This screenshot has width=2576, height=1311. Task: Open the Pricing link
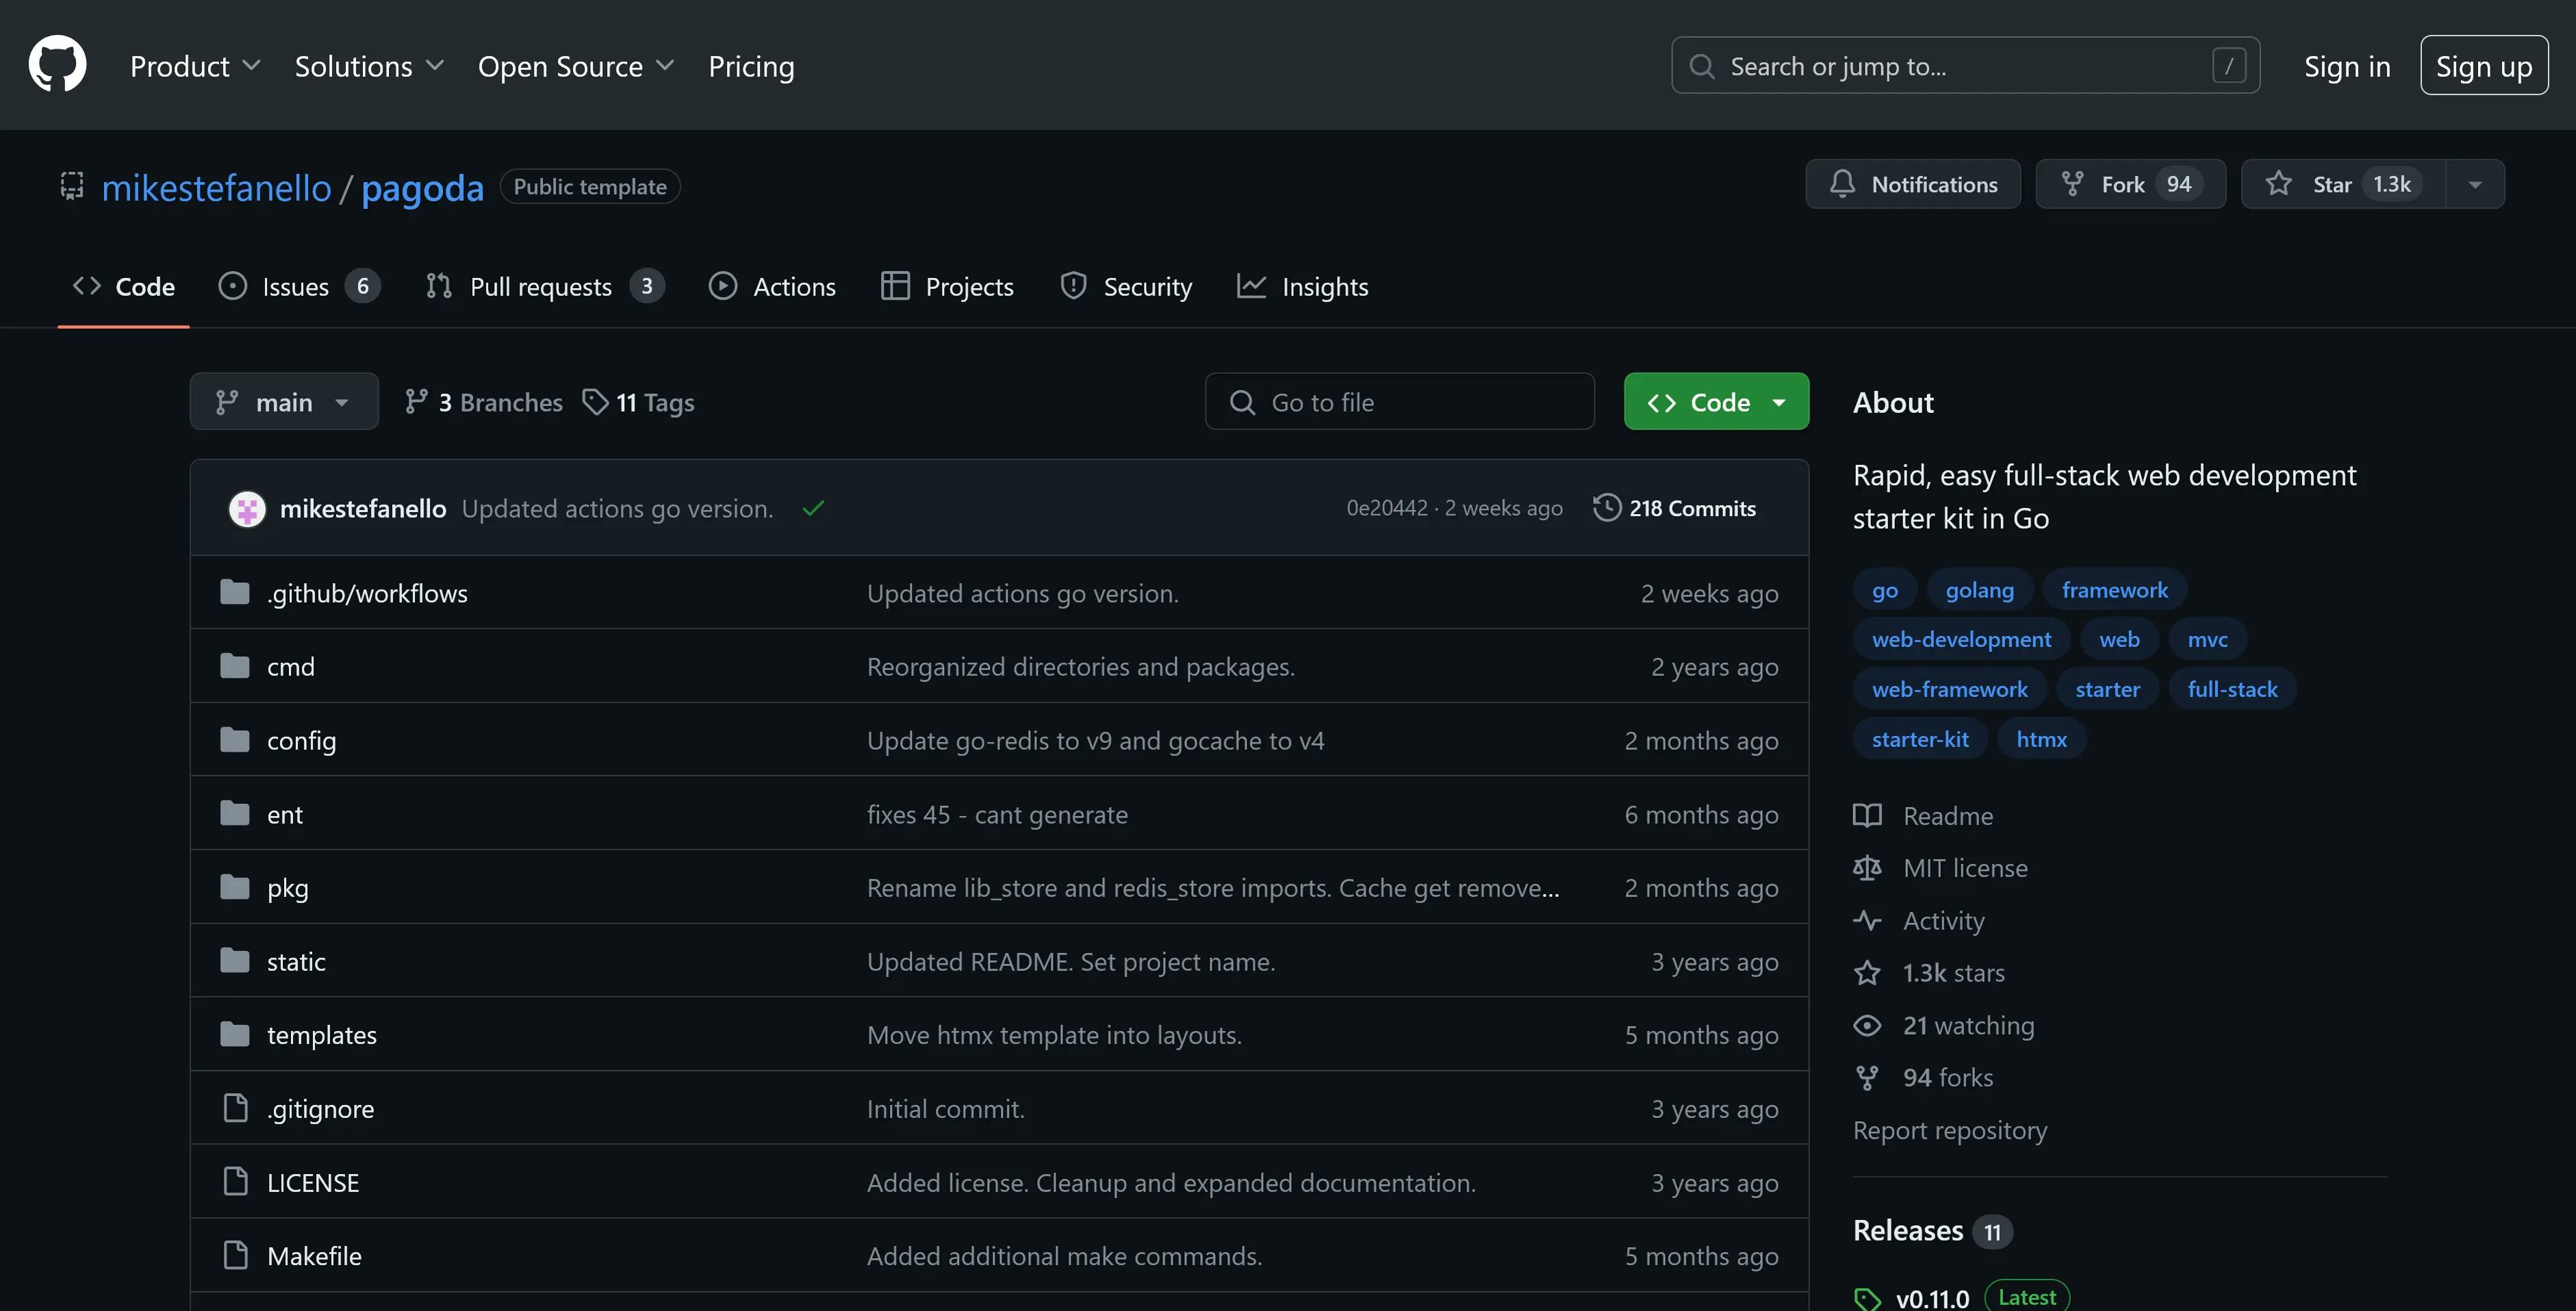[751, 66]
